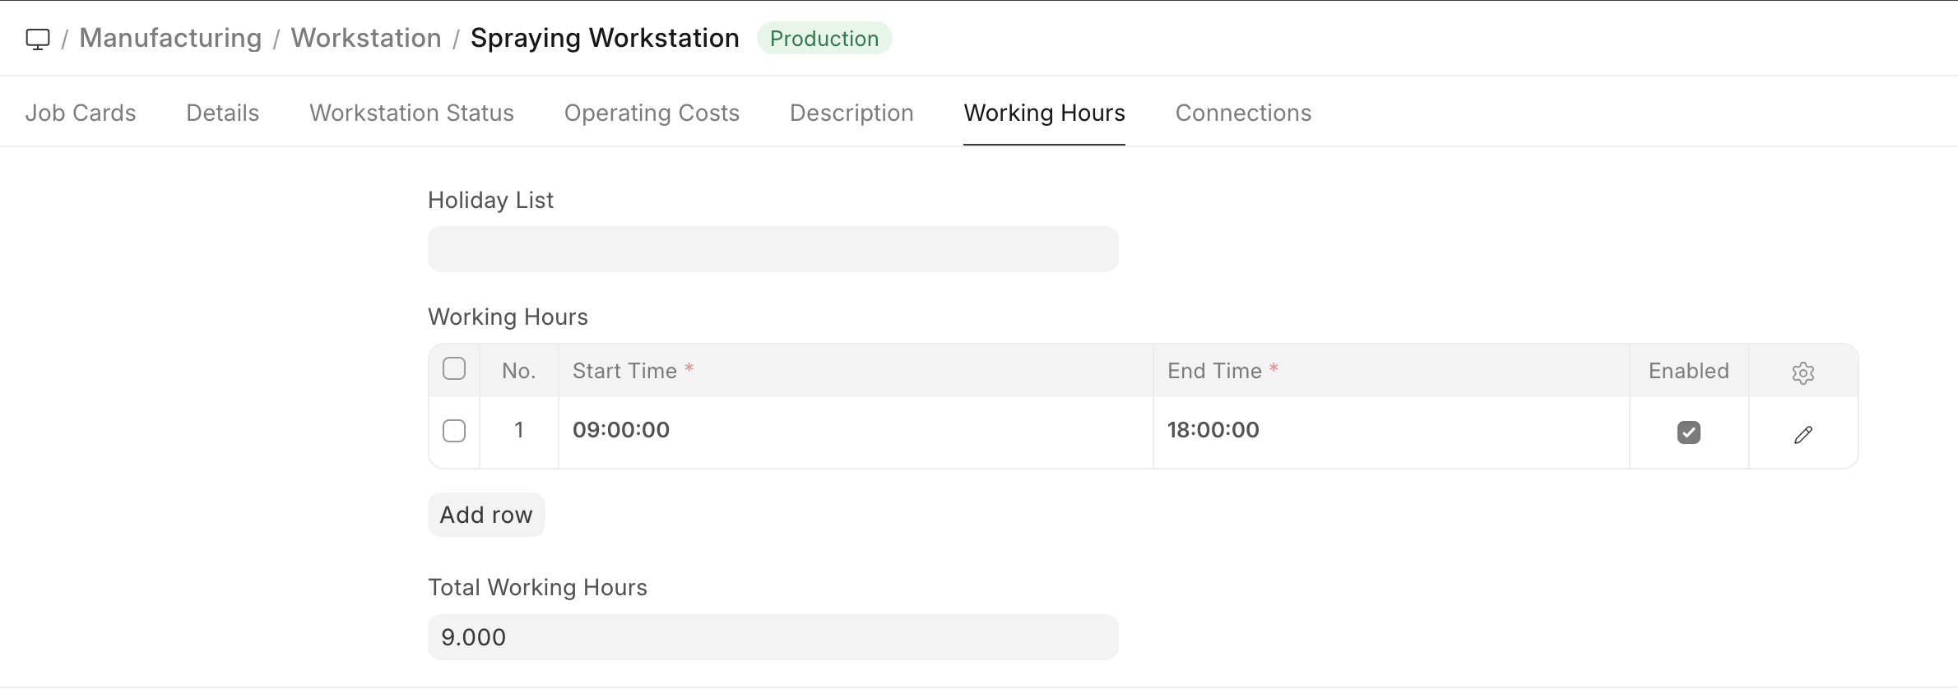Image resolution: width=1958 pixels, height=689 pixels.
Task: Switch to the Job Cards tab
Action: (x=81, y=113)
